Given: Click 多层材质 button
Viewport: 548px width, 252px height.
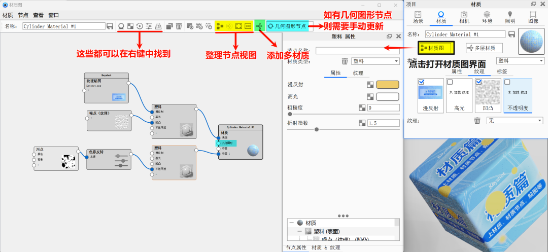Looking at the screenshot, I should 484,48.
